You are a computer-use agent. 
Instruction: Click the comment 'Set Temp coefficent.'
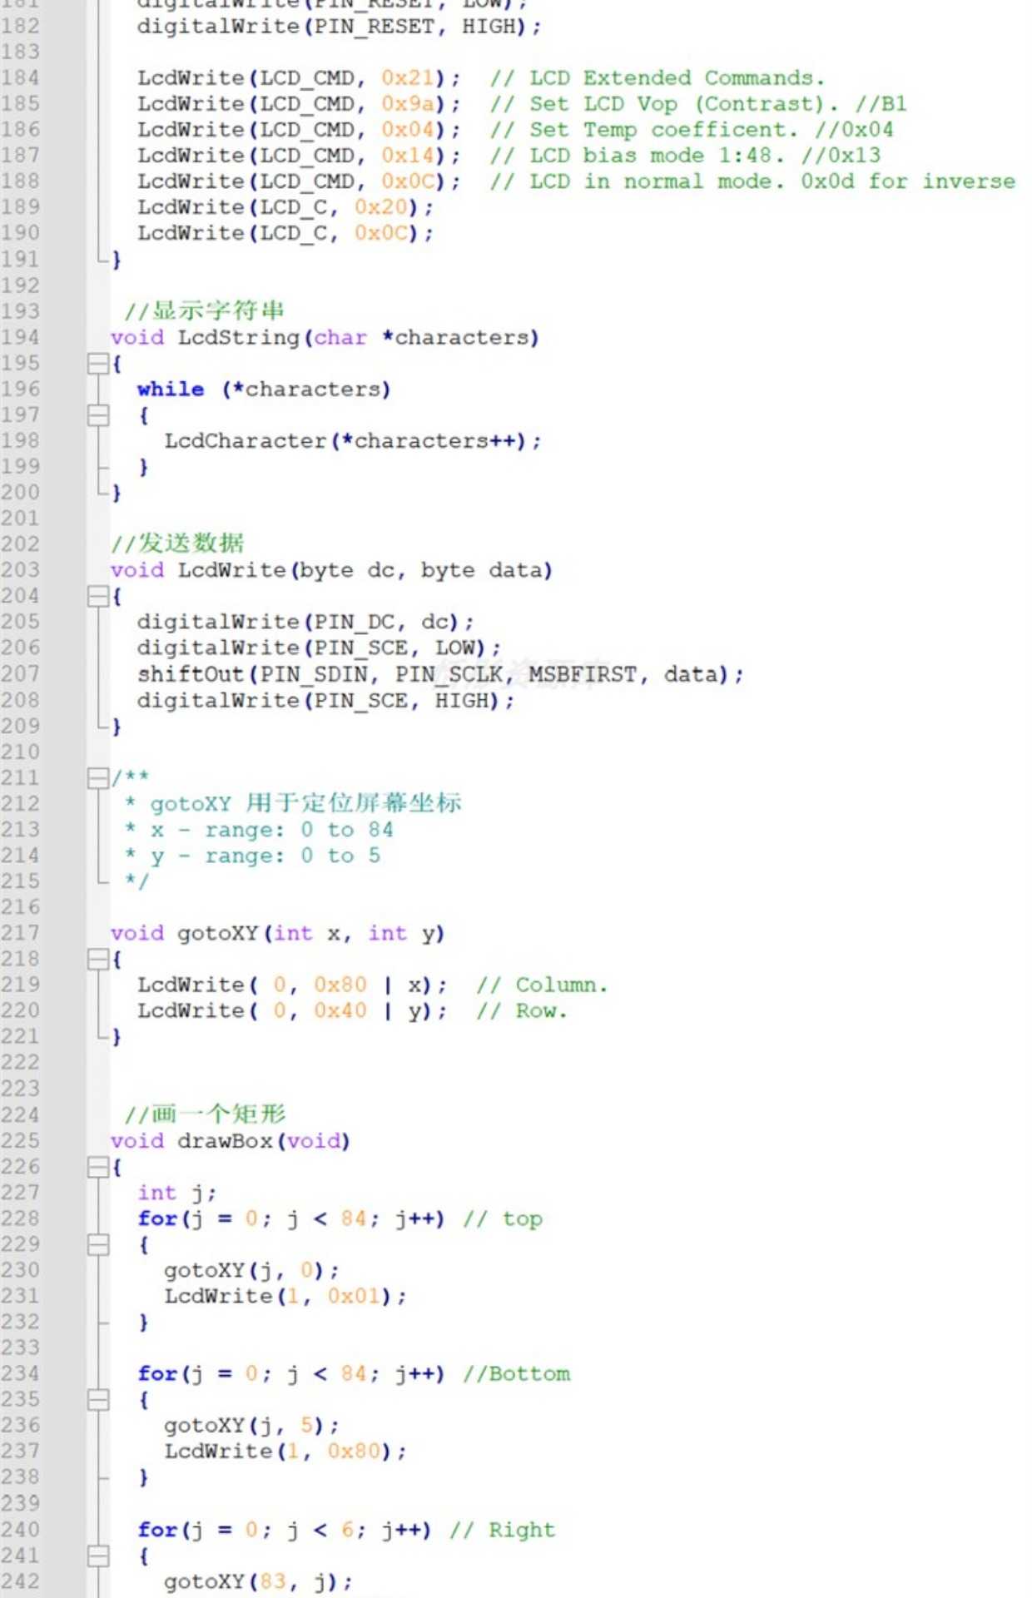[x=663, y=130]
